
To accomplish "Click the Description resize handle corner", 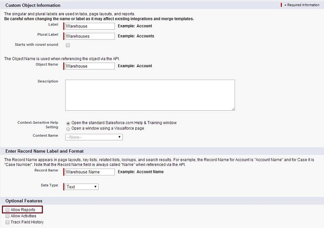I will [233, 109].
